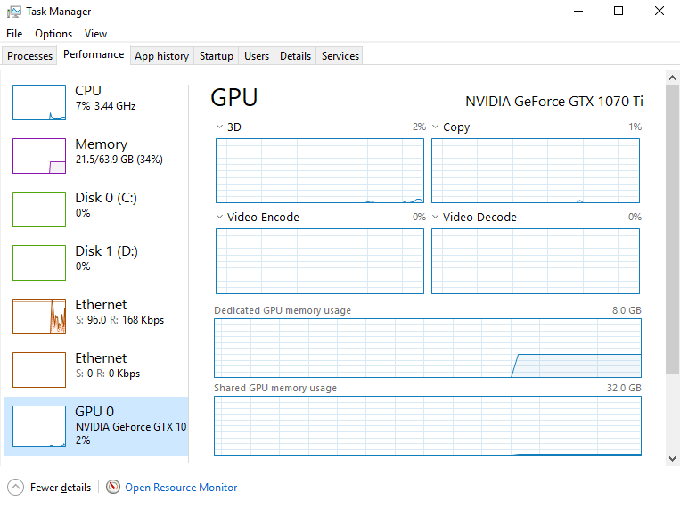This screenshot has height=509, width=680.
Task: Open the File menu
Action: pos(14,34)
